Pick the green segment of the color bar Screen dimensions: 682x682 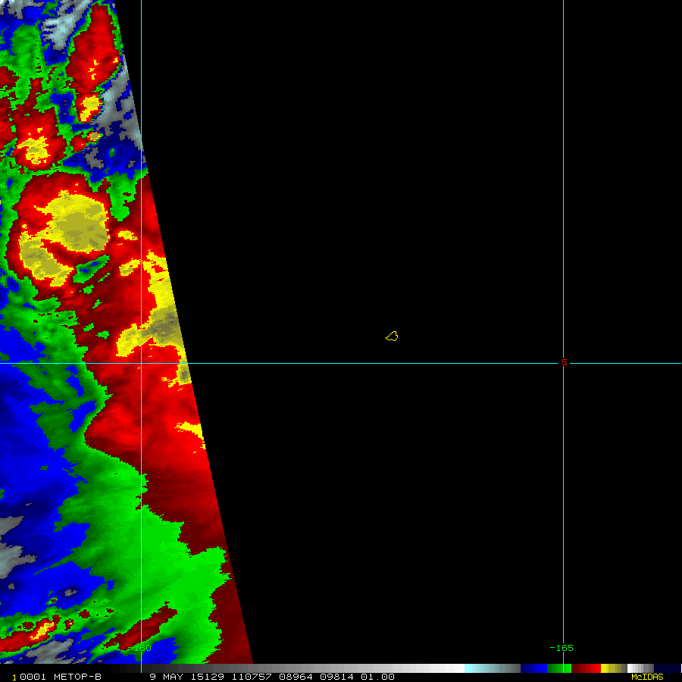pos(559,668)
